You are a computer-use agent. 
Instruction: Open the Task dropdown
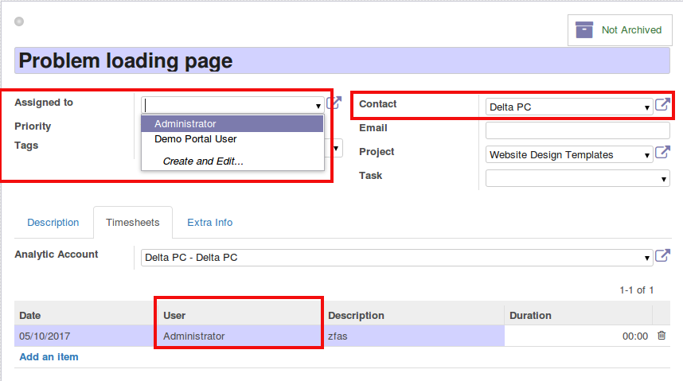578,178
